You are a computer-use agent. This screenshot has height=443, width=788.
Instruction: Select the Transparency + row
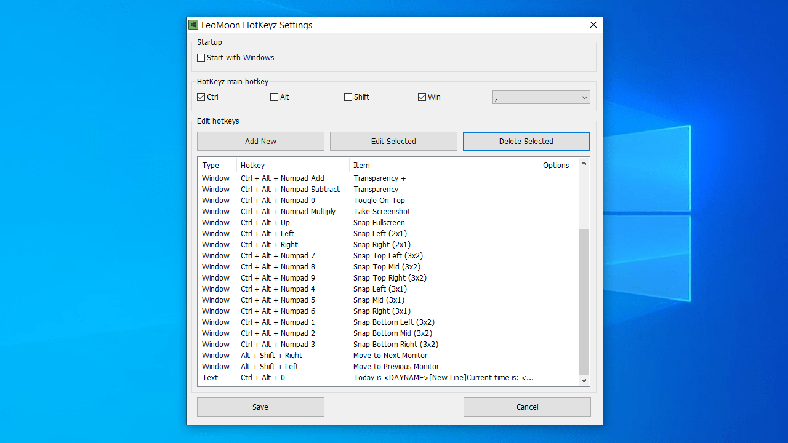pyautogui.click(x=388, y=178)
